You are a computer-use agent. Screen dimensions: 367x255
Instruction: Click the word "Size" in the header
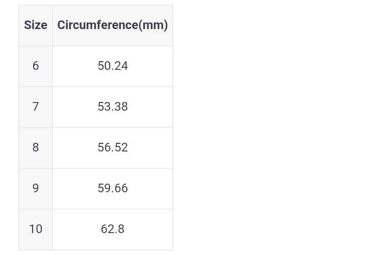(x=36, y=25)
